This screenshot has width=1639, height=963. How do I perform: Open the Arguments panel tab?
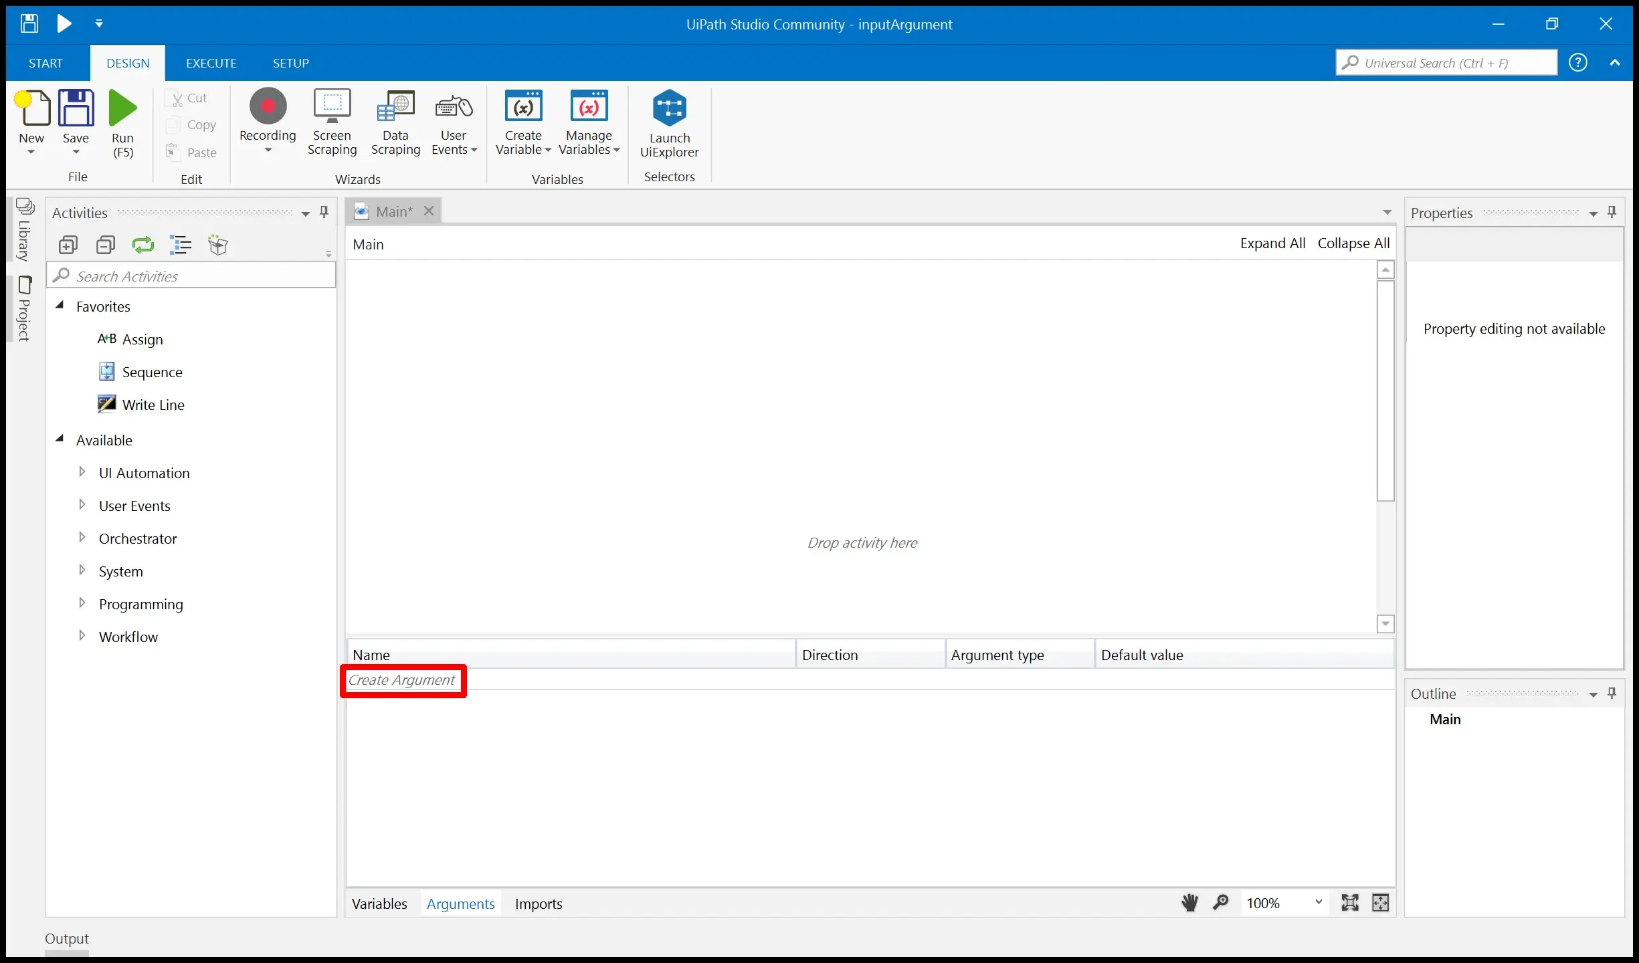pos(460,904)
